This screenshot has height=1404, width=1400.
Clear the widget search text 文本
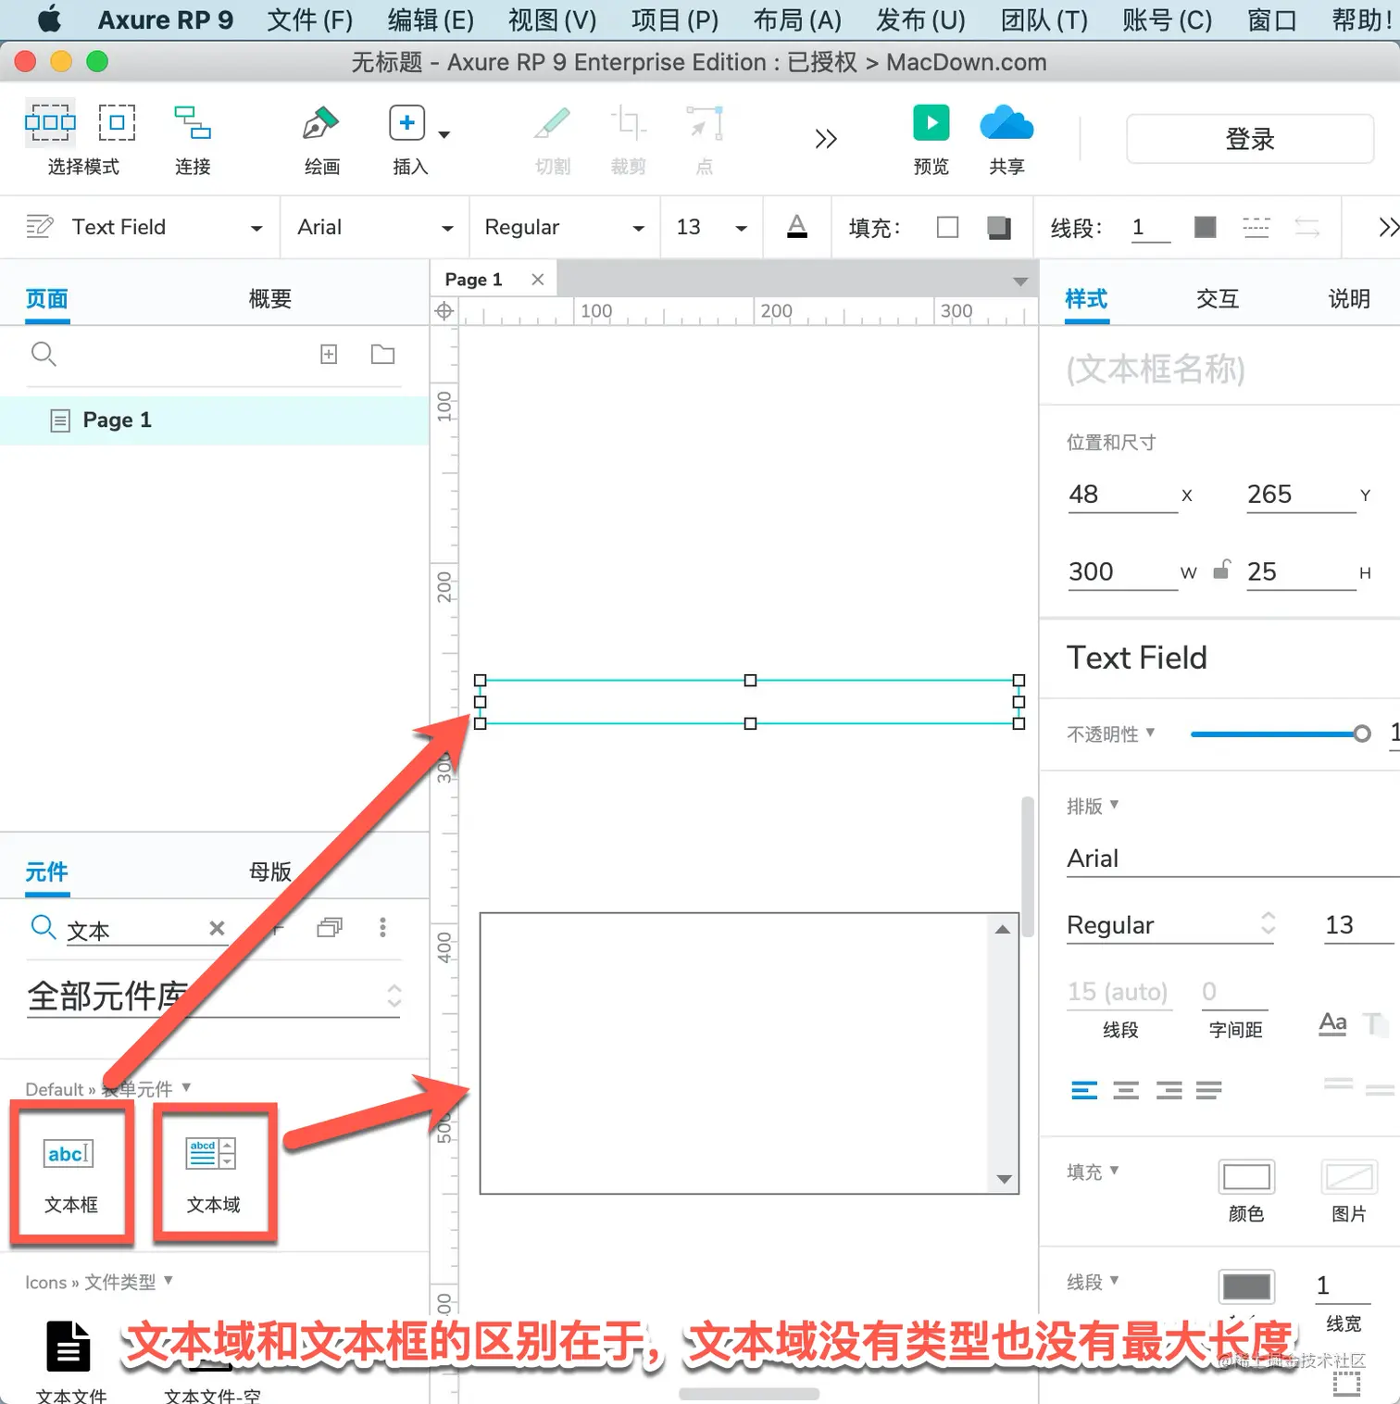click(x=217, y=928)
